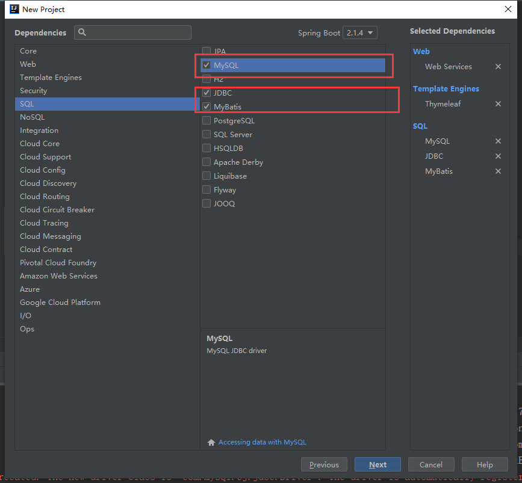Click Thymeleaf in Selected Dependencies
Screen dimensions: 522x483
pyautogui.click(x=443, y=104)
